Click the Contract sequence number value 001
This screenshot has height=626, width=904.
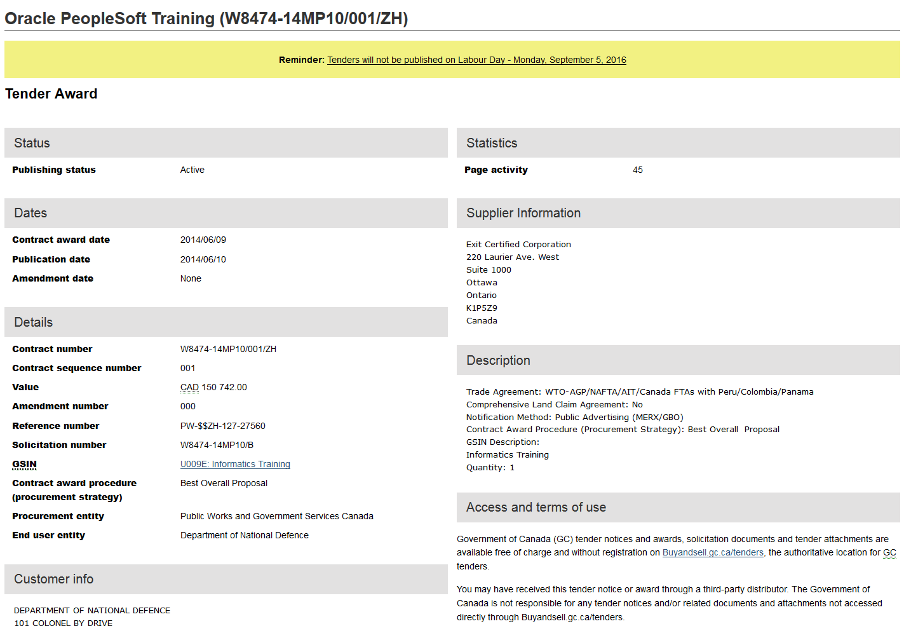(188, 368)
